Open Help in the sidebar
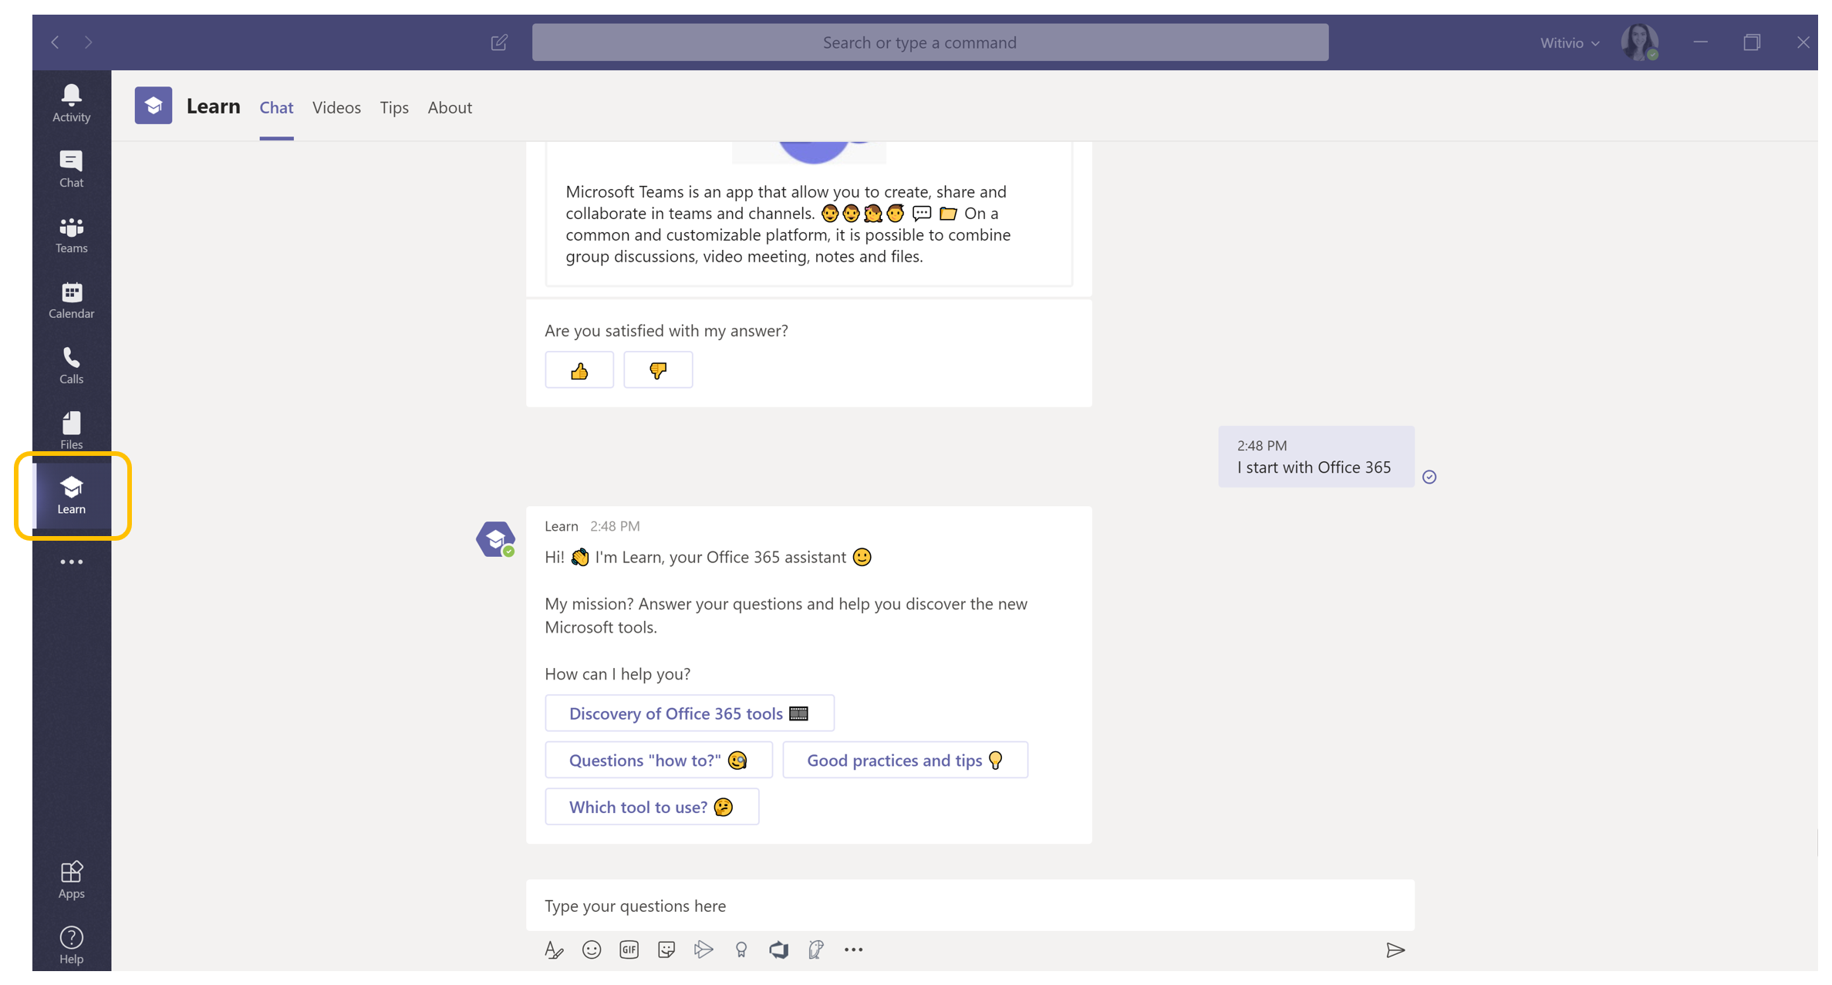This screenshot has height=985, width=1832. tap(71, 946)
